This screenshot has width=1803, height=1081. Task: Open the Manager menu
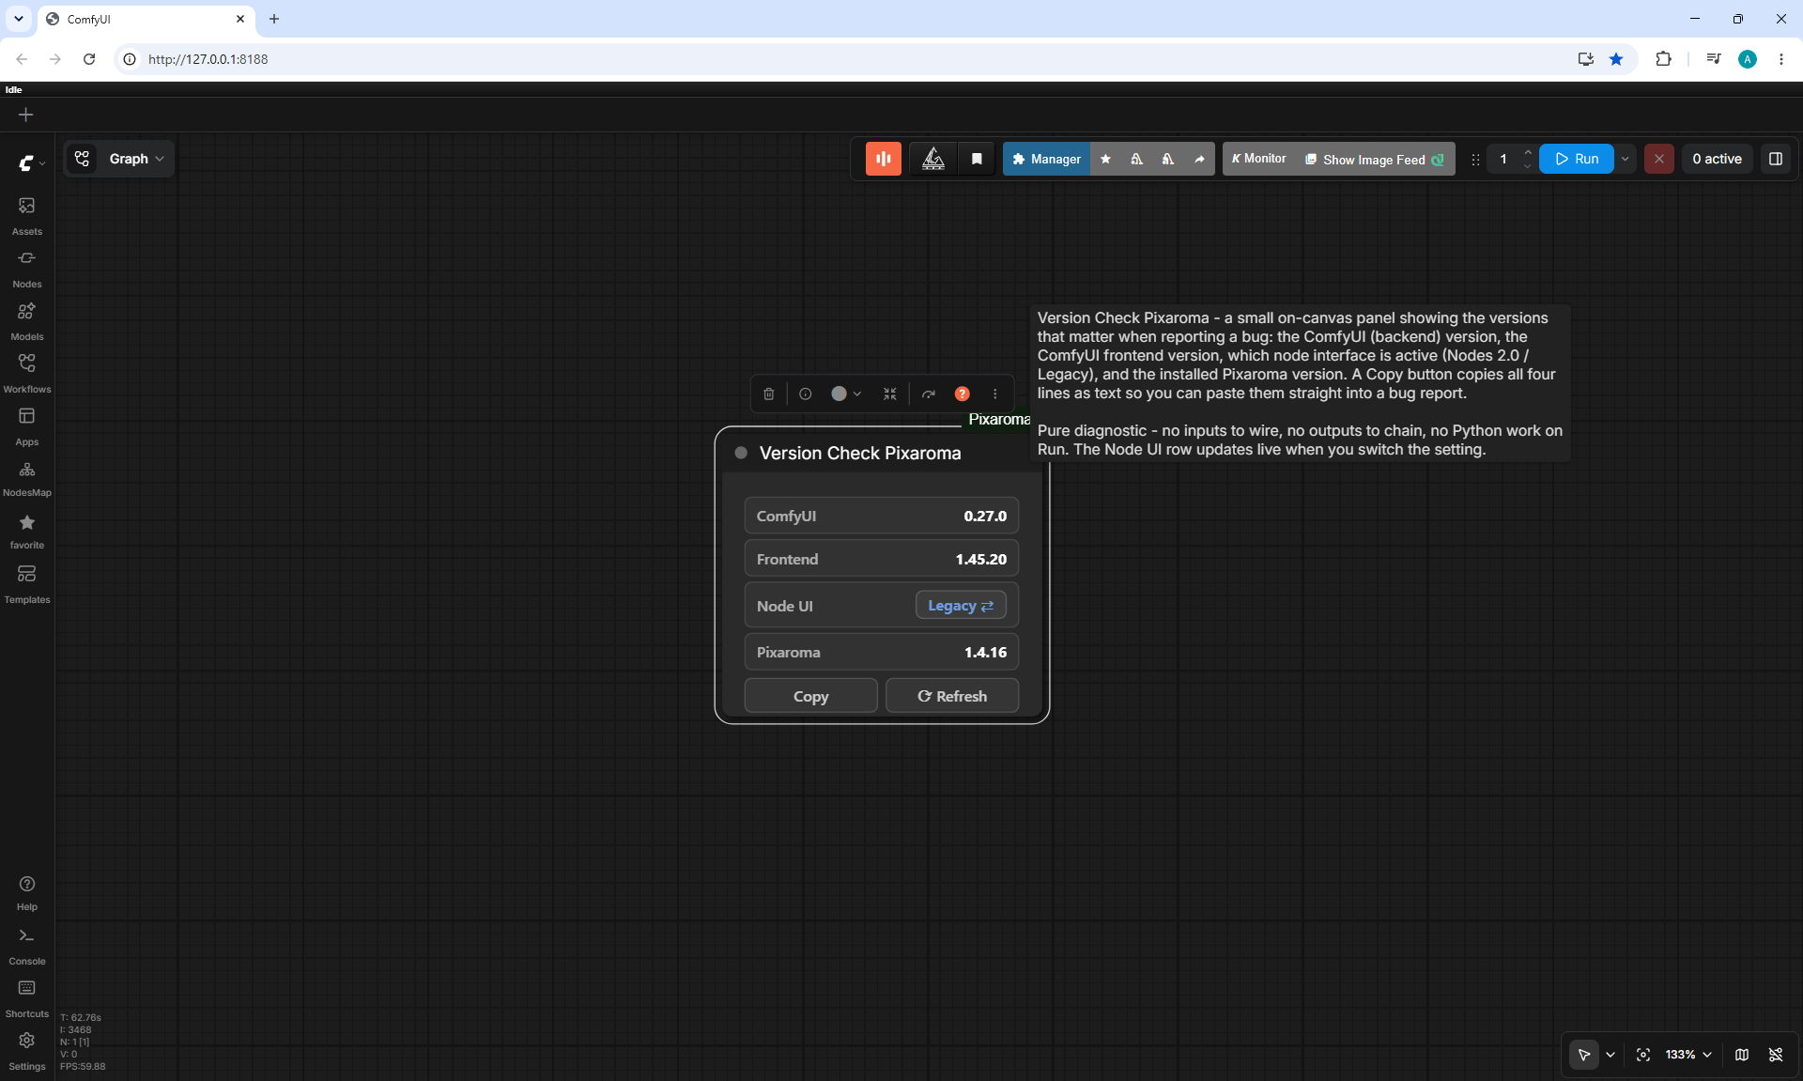point(1046,159)
